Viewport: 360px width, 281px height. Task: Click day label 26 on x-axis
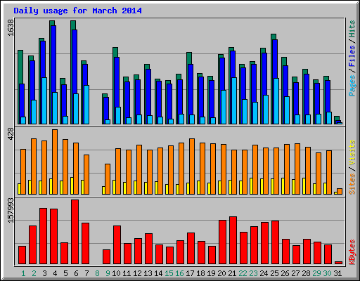click(285, 273)
